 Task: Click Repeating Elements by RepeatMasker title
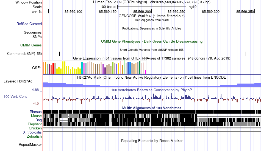click(152, 141)
